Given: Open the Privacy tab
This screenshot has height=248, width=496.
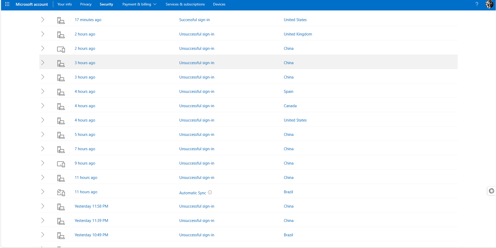Looking at the screenshot, I should click(86, 4).
